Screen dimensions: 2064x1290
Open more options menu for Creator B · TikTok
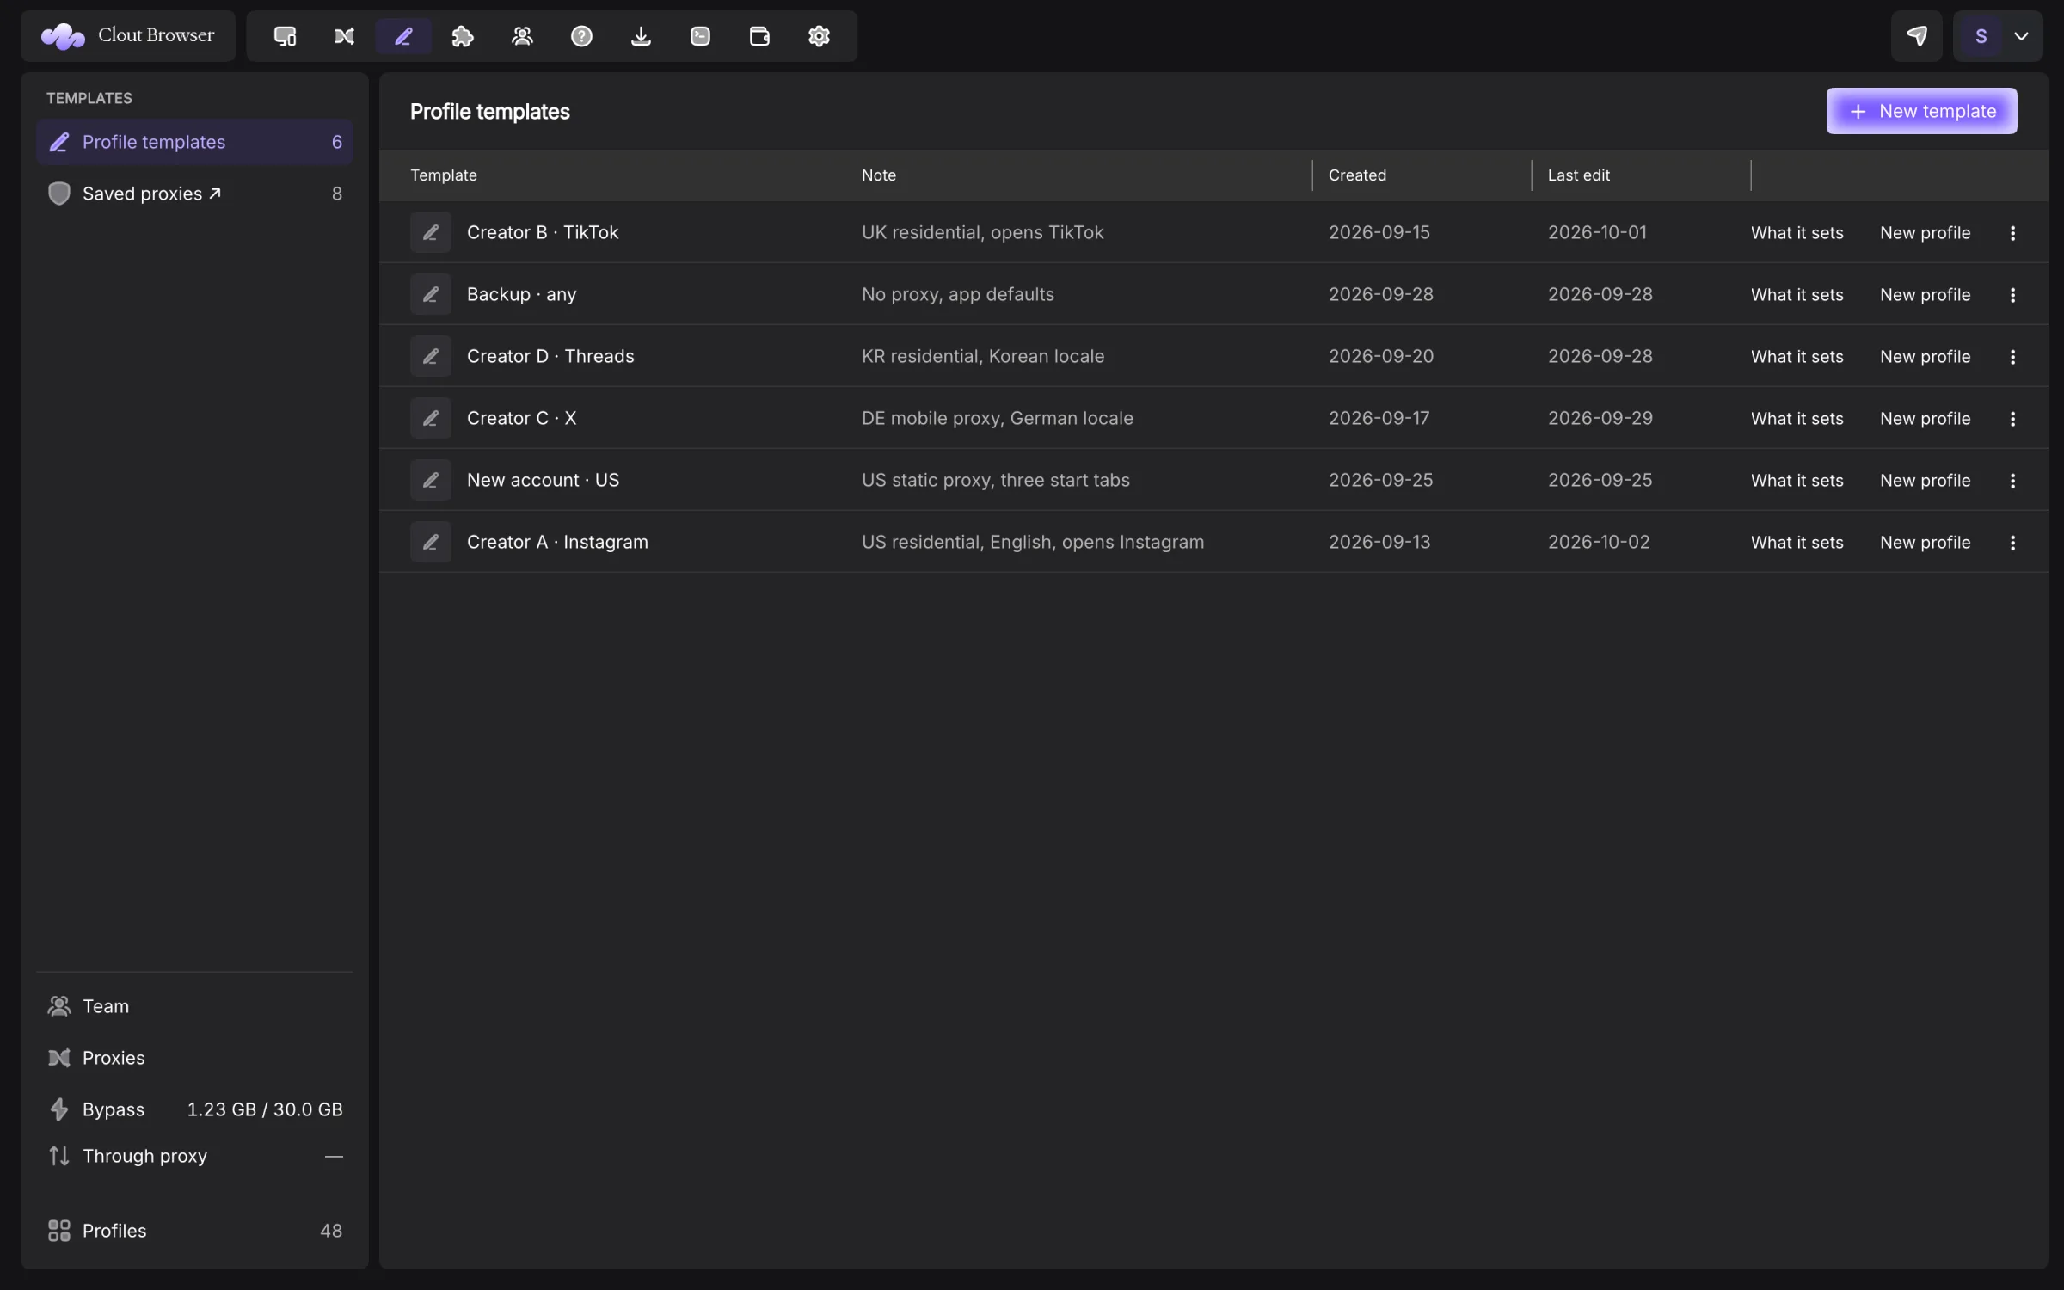click(x=2012, y=233)
